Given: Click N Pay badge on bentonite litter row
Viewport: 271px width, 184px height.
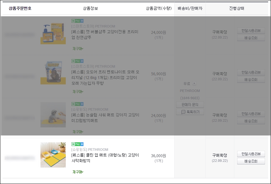Looking at the screenshot, I should point(77,61).
